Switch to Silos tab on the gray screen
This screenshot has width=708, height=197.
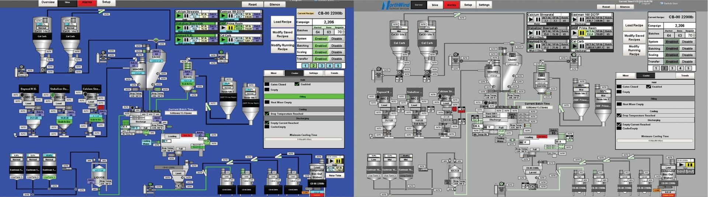435,5
